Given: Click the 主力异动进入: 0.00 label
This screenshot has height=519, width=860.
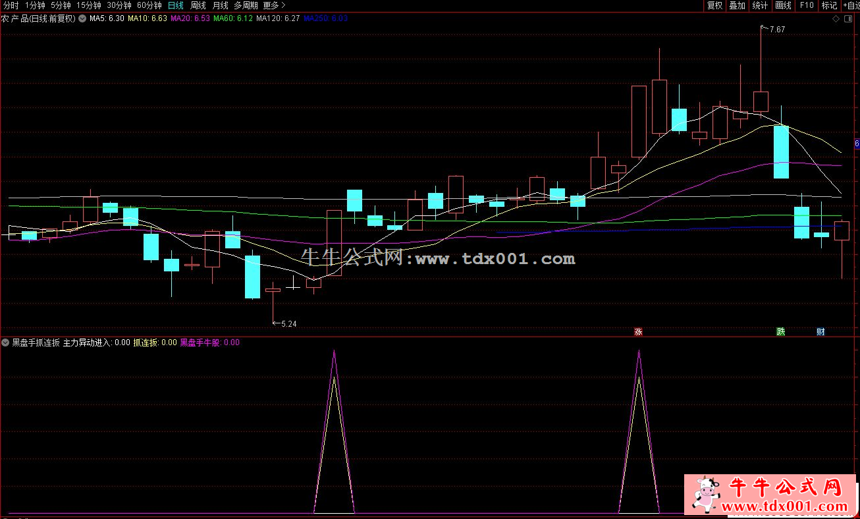Looking at the screenshot, I should 97,342.
